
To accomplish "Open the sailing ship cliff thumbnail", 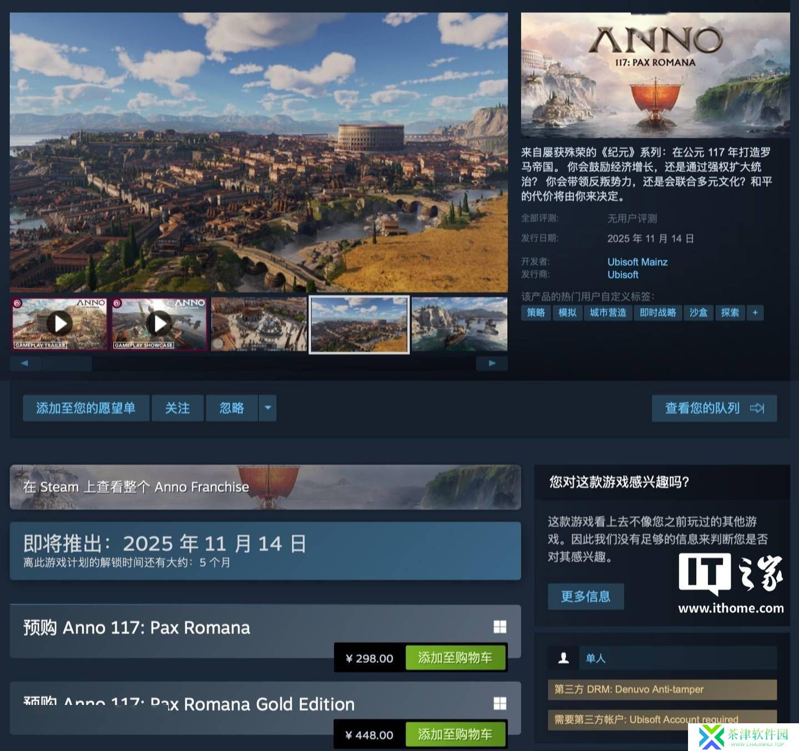I will coord(459,324).
